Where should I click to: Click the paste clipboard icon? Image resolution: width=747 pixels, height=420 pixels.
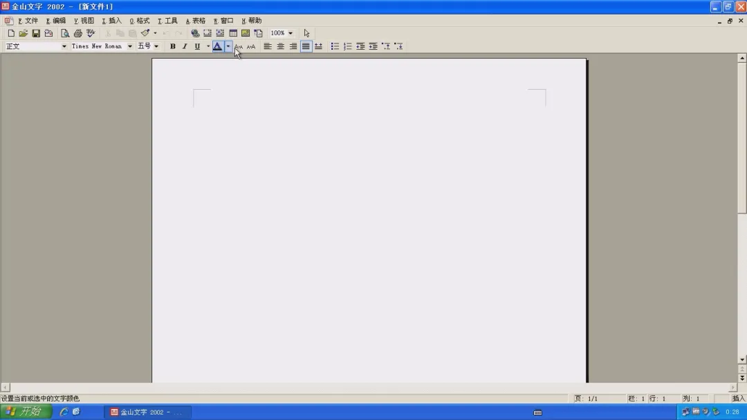(x=132, y=33)
